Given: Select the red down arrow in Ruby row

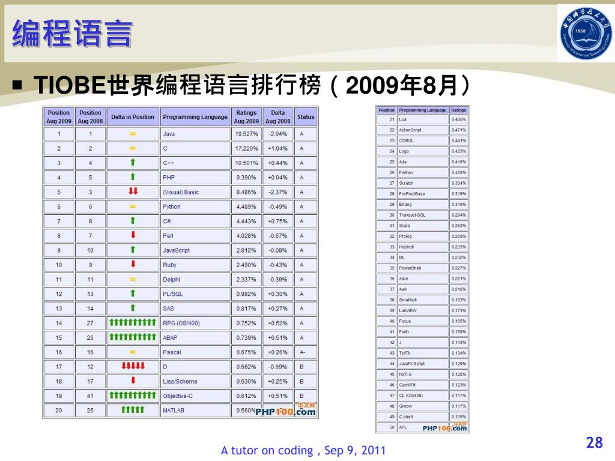Looking at the screenshot, I should (x=133, y=264).
